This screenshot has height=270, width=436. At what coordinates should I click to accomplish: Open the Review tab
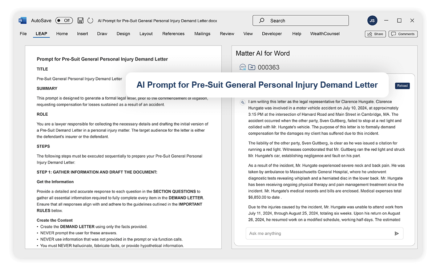click(227, 34)
